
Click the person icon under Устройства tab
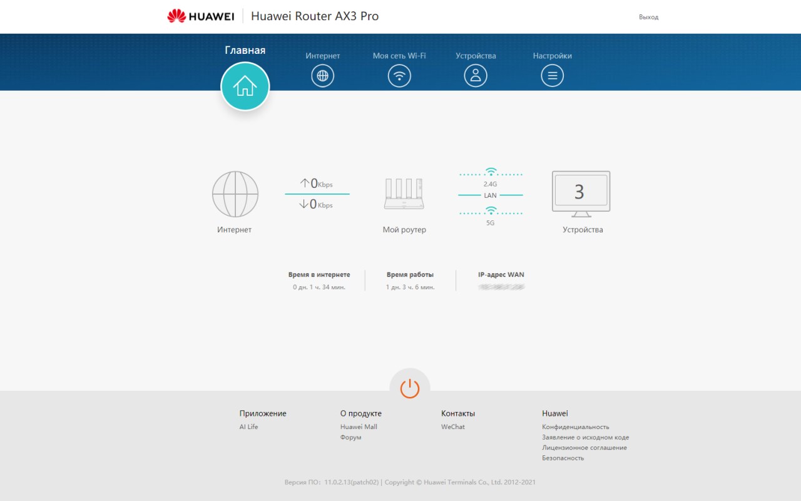pyautogui.click(x=476, y=76)
